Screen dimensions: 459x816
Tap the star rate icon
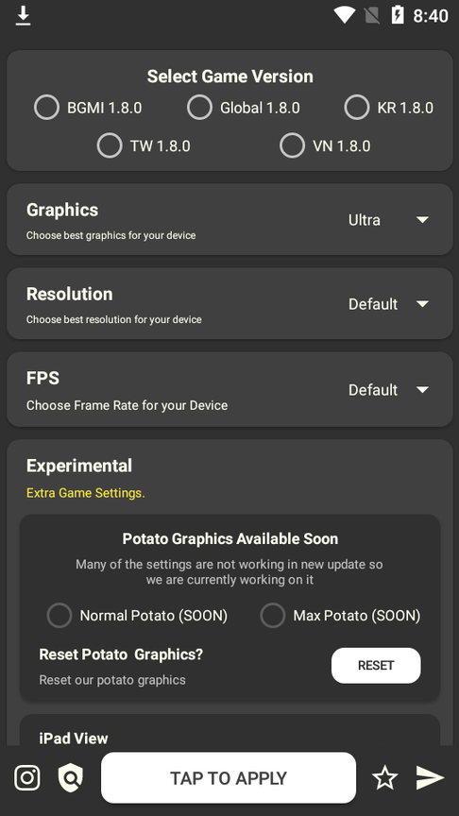(x=384, y=778)
